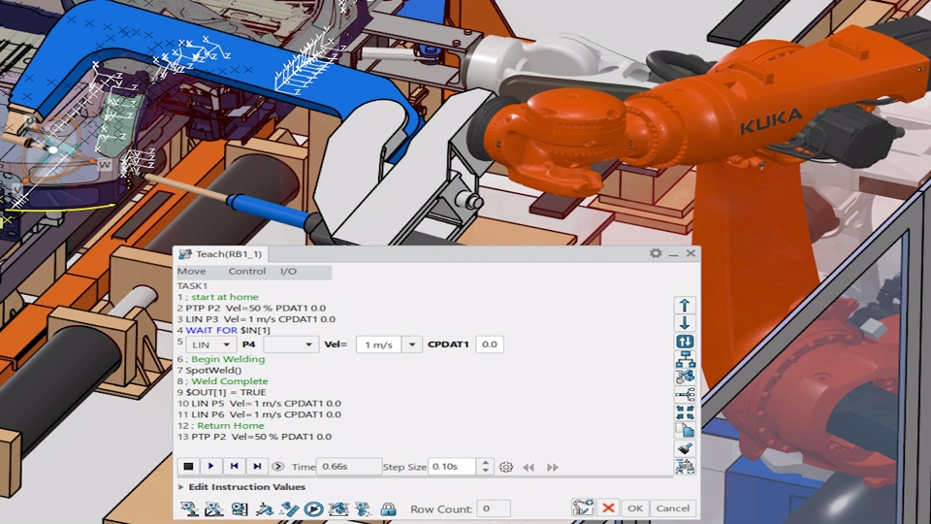This screenshot has width=931, height=524.
Task: Jump to previous step in simulation
Action: (x=234, y=467)
